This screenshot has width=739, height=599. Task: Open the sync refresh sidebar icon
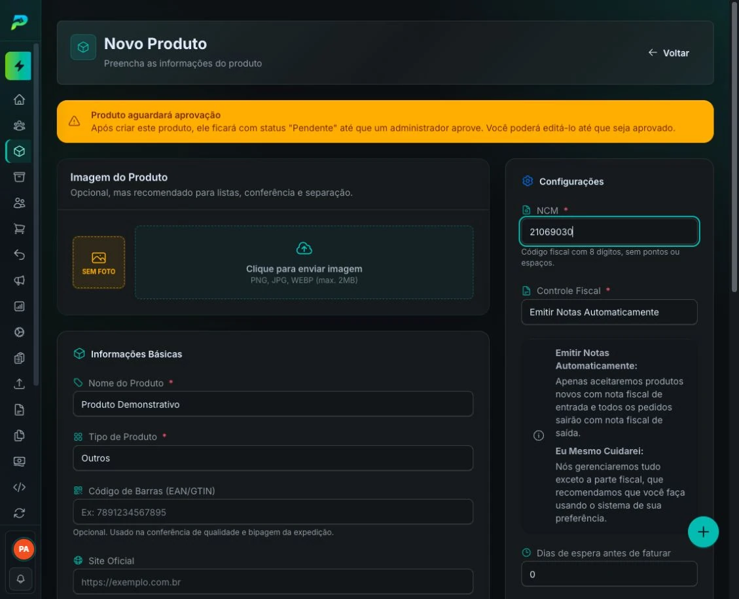click(x=20, y=513)
